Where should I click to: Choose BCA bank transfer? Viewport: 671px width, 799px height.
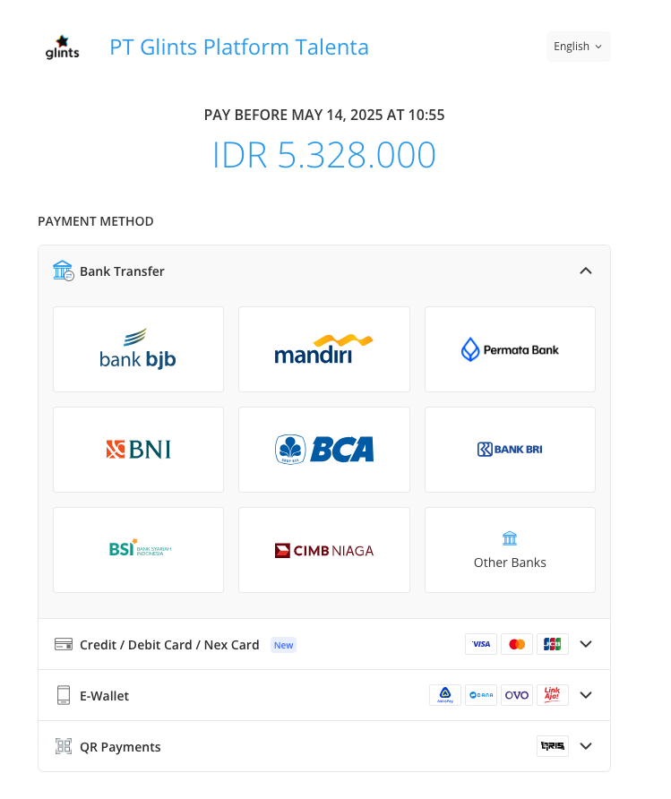[x=324, y=450]
